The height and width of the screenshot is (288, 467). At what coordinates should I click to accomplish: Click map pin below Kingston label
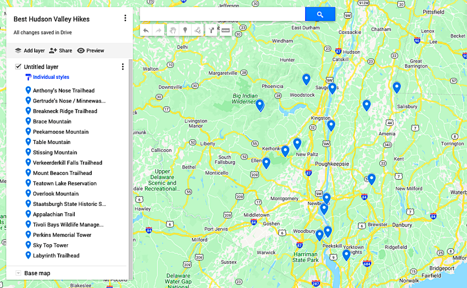[x=331, y=125]
